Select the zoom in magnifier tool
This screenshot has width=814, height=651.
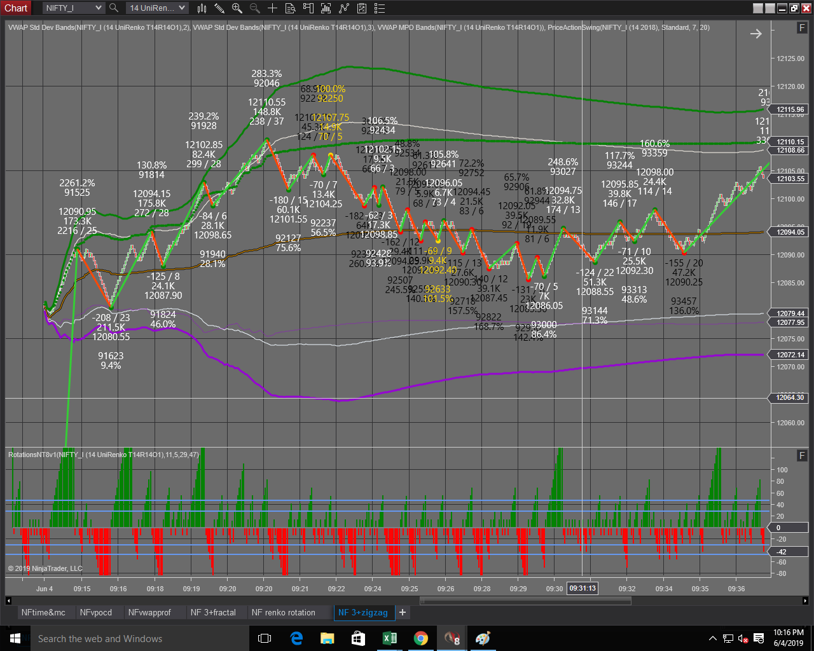pos(237,8)
